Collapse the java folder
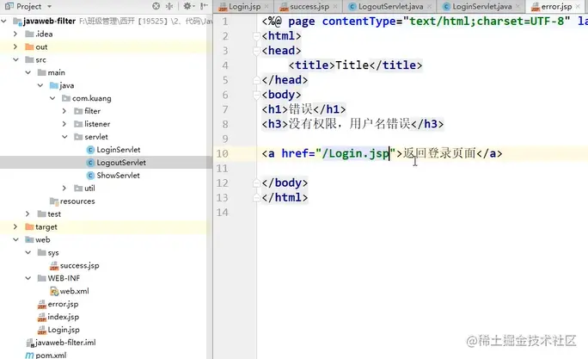This screenshot has width=588, height=359. (x=40, y=85)
